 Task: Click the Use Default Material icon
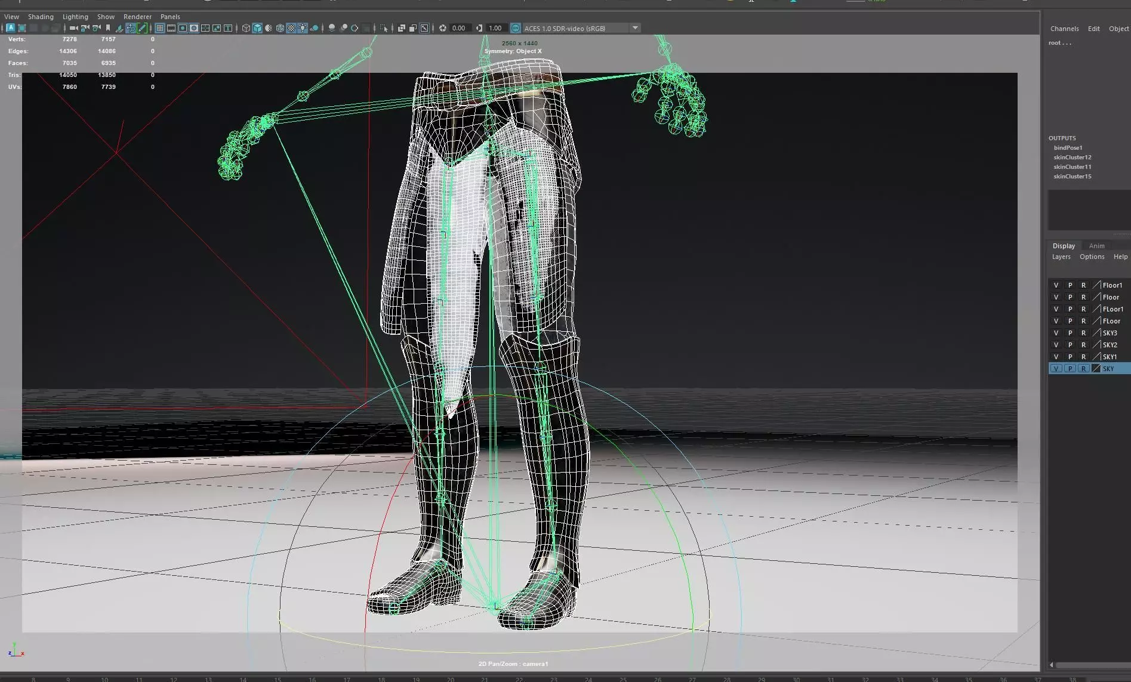point(269,28)
